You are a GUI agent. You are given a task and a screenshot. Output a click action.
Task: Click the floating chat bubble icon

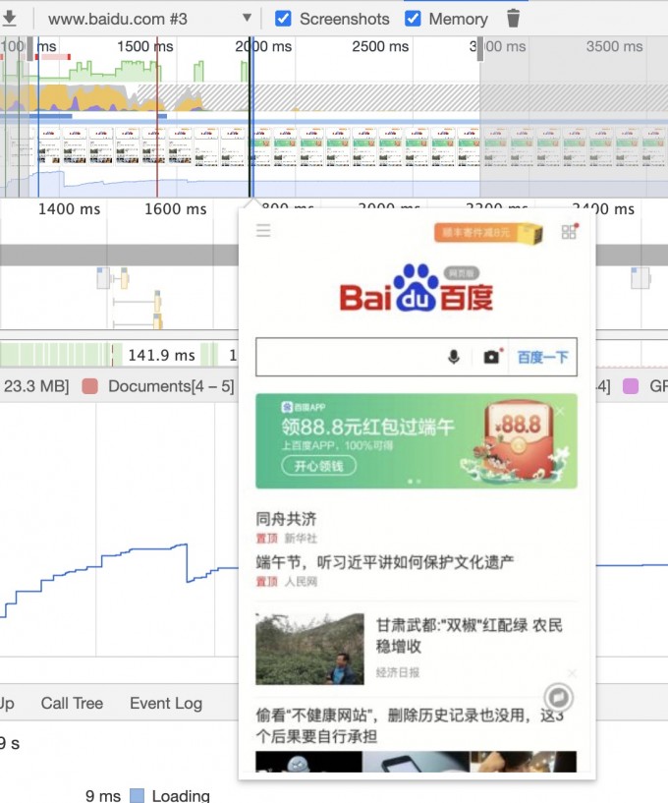[558, 697]
